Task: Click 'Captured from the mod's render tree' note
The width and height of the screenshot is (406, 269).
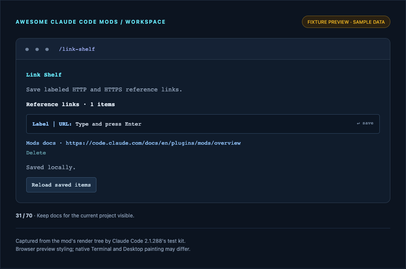Action: 101,241
